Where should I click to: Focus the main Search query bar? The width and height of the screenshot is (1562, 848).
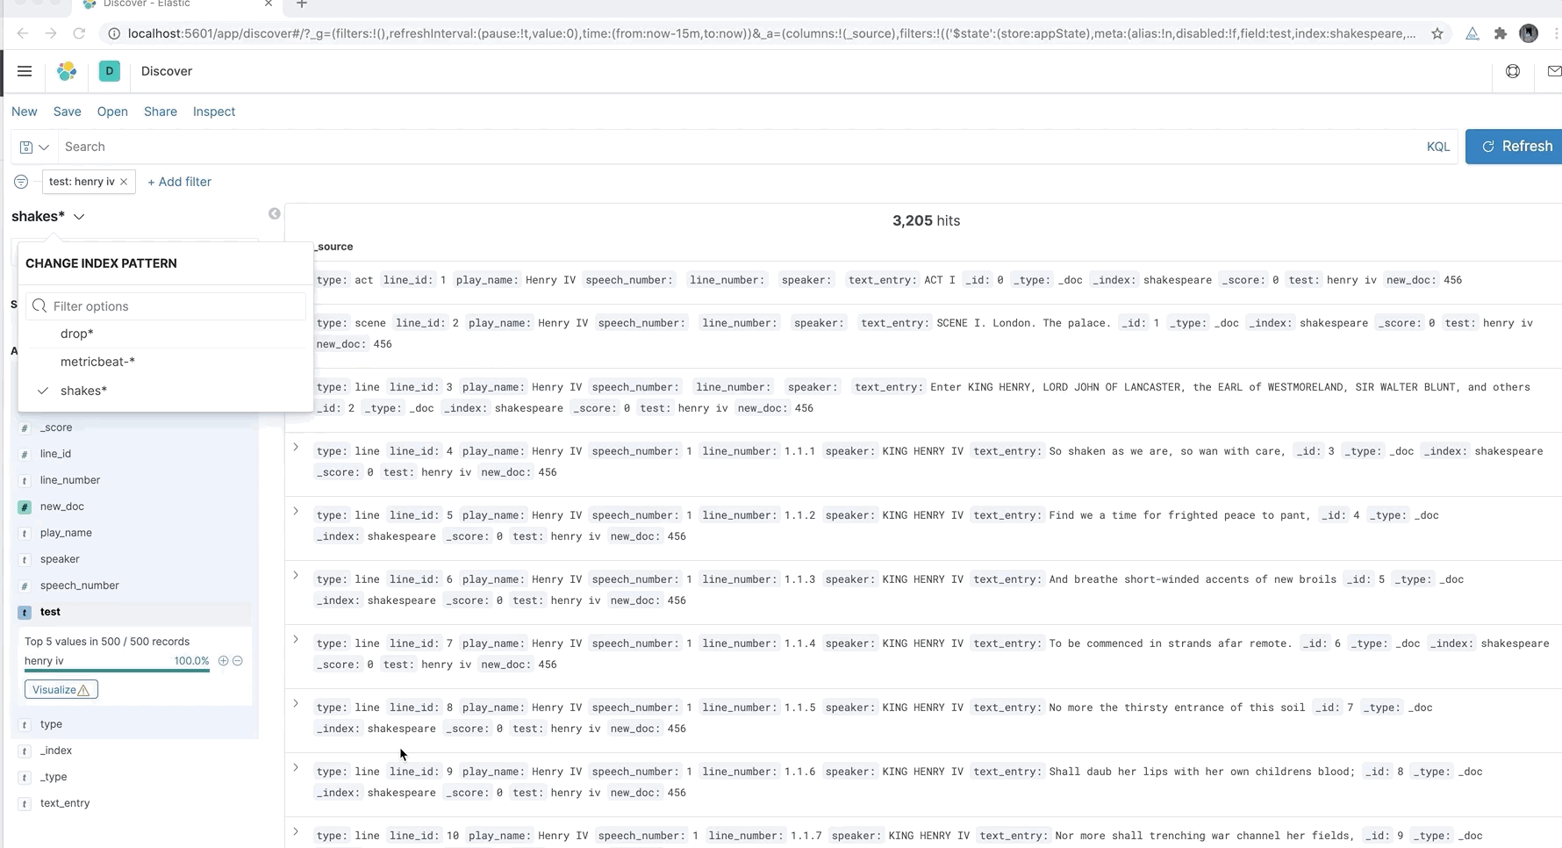(x=740, y=147)
